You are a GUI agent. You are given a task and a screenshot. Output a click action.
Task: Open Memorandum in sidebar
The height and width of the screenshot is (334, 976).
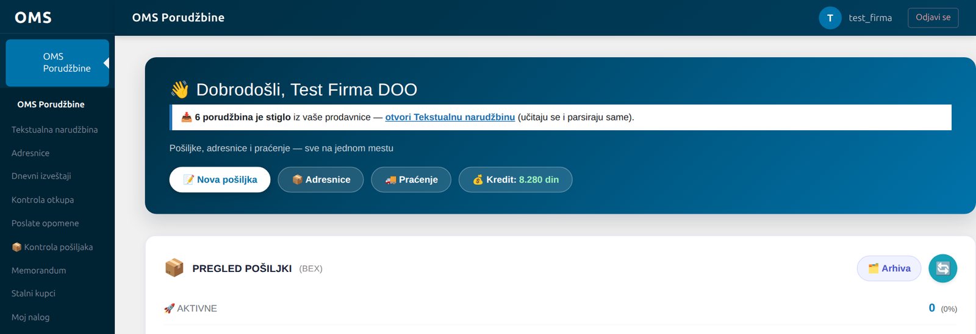[x=38, y=271]
